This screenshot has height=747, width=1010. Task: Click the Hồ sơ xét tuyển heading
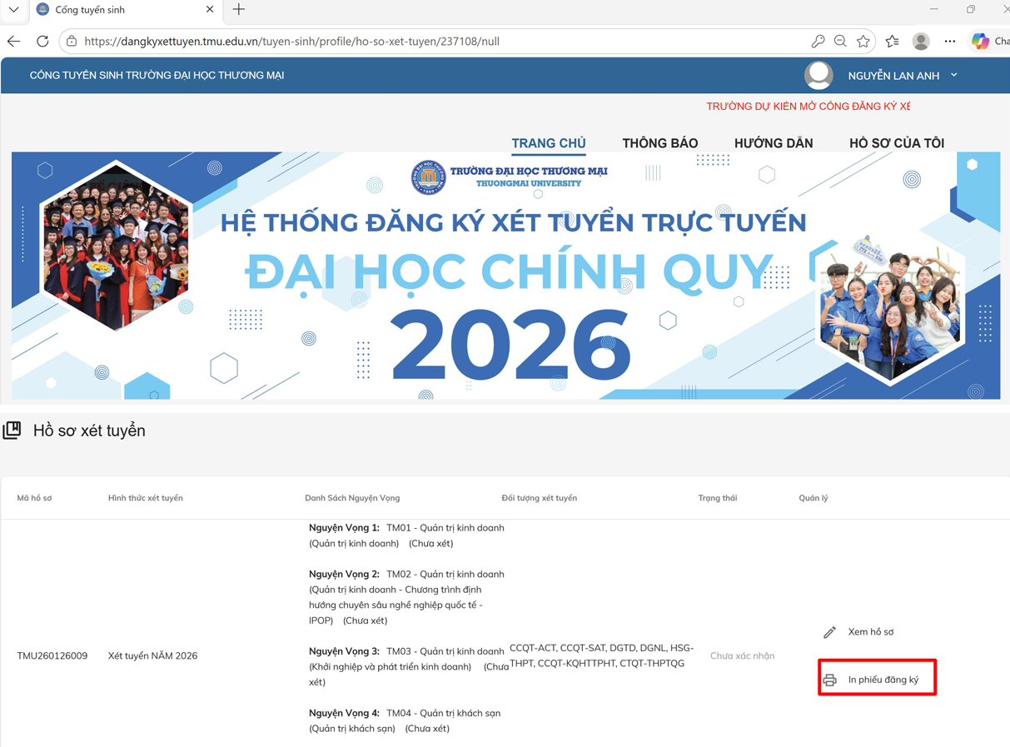[x=89, y=431]
